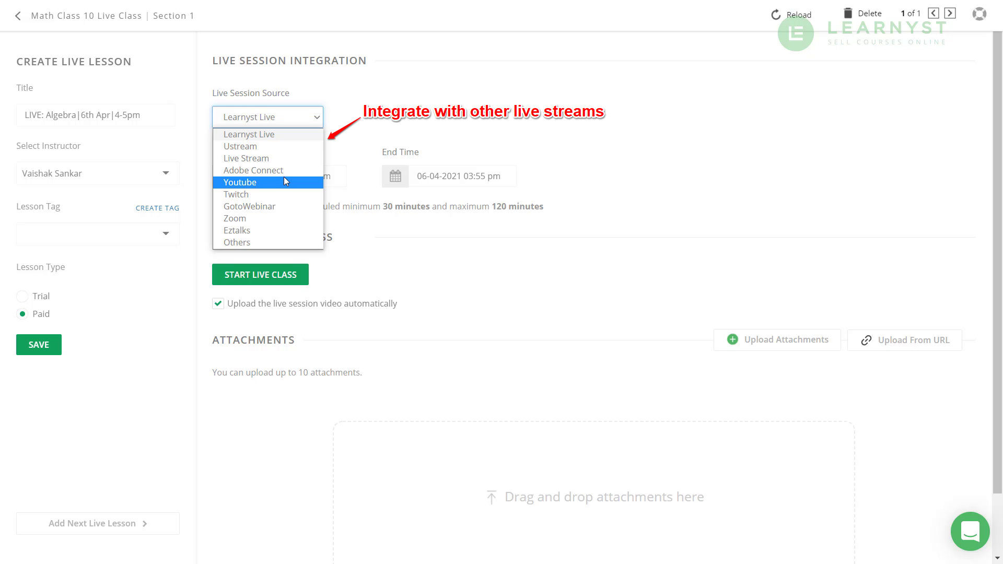Viewport: 1003px width, 564px height.
Task: Choose Live Stream from the source list
Action: coord(268,158)
